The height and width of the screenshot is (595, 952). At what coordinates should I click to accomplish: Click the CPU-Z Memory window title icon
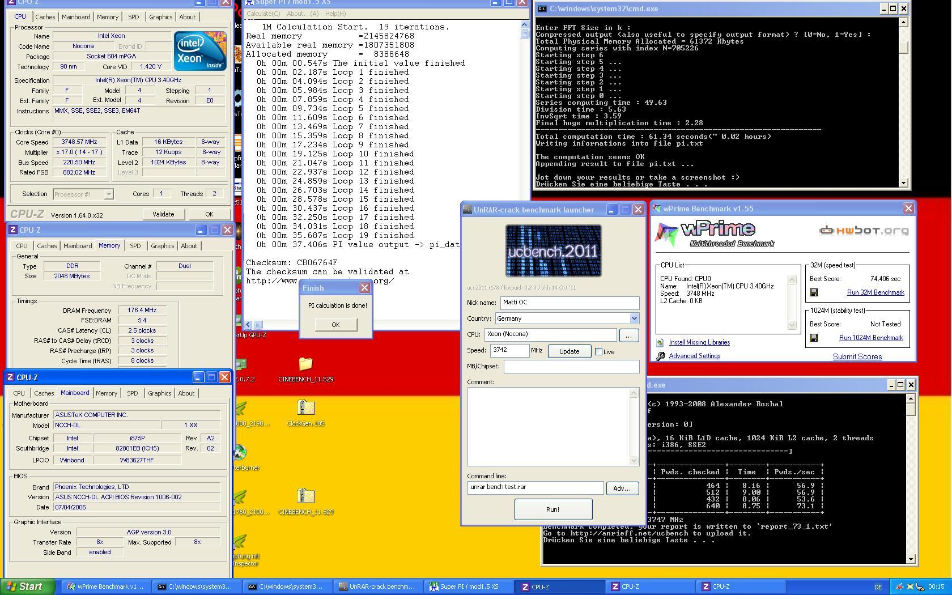point(13,230)
